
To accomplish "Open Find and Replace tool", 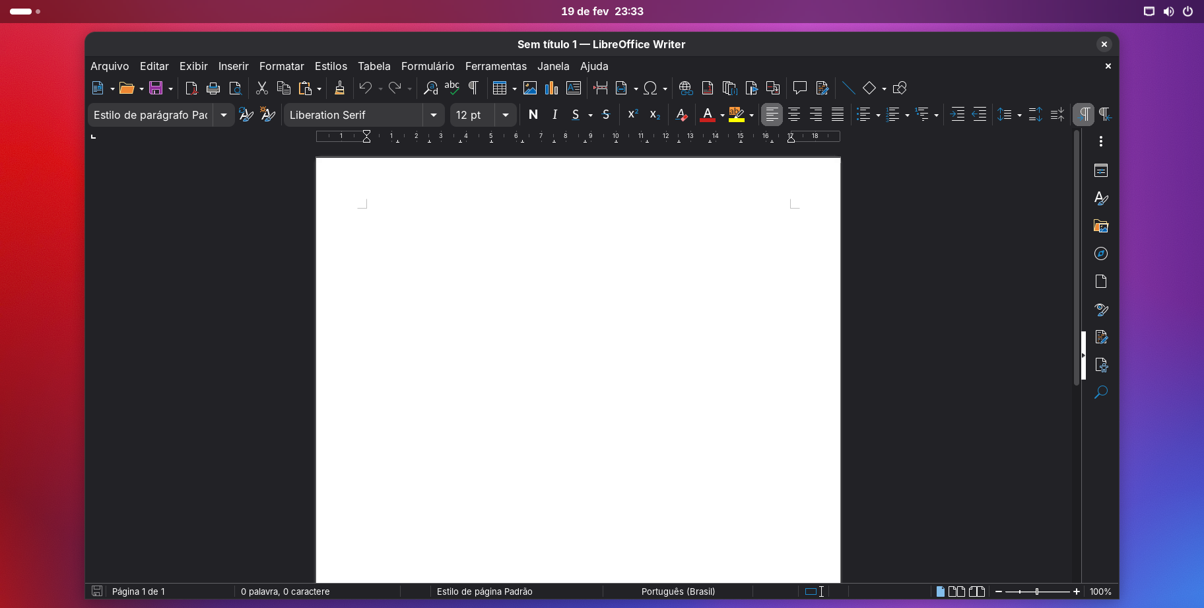I will pyautogui.click(x=430, y=88).
